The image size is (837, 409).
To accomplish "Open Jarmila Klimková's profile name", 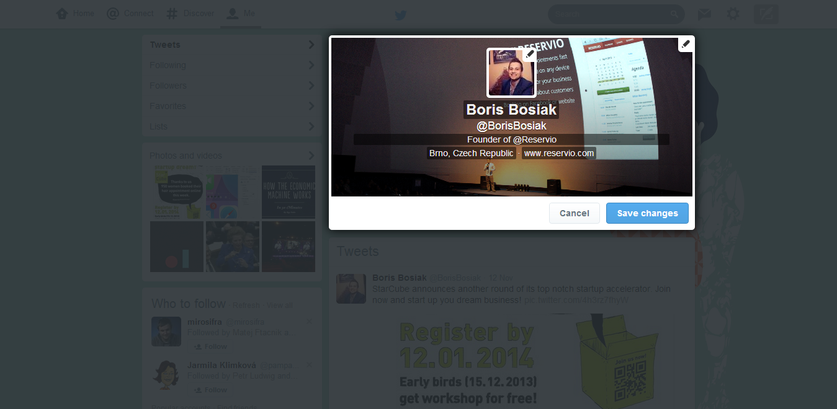I will tap(222, 365).
